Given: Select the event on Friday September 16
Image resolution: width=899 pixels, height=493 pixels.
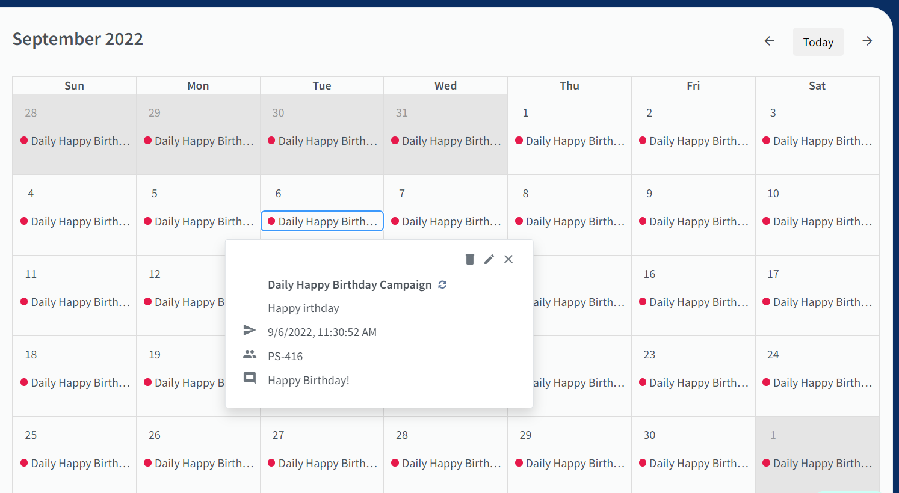Looking at the screenshot, I should (x=693, y=302).
